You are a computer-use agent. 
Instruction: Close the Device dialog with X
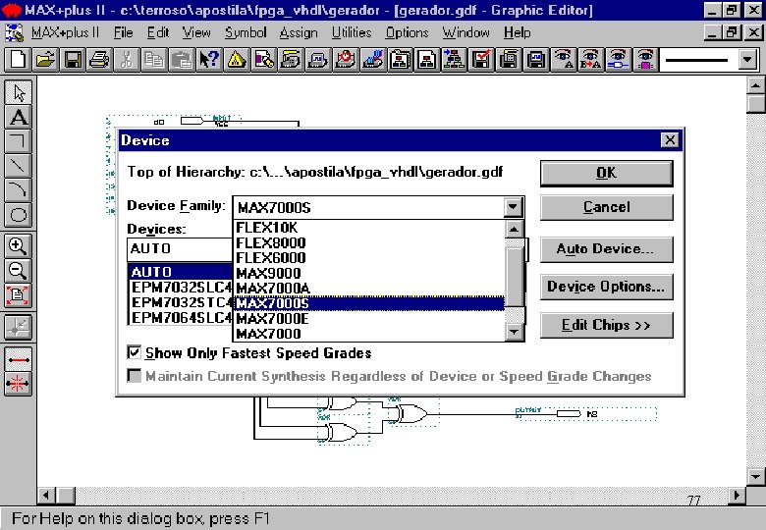click(x=670, y=140)
